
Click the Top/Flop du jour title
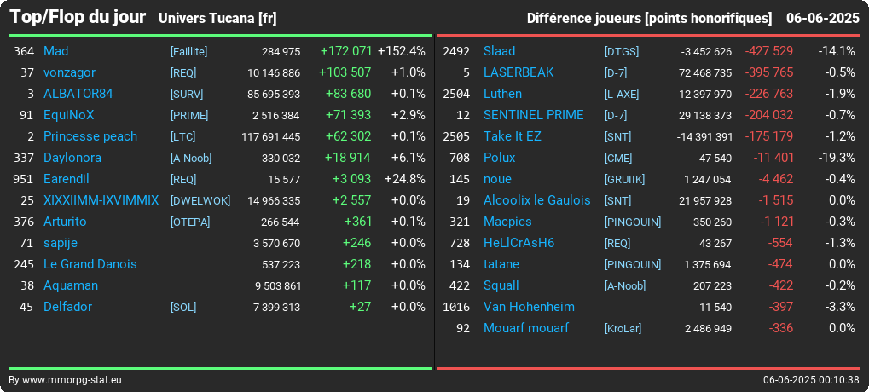tap(78, 17)
